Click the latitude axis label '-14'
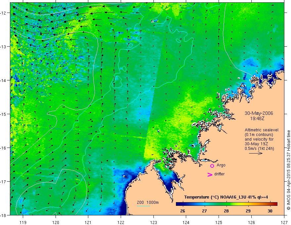Viewport: 291px width, 225px height. (4, 80)
